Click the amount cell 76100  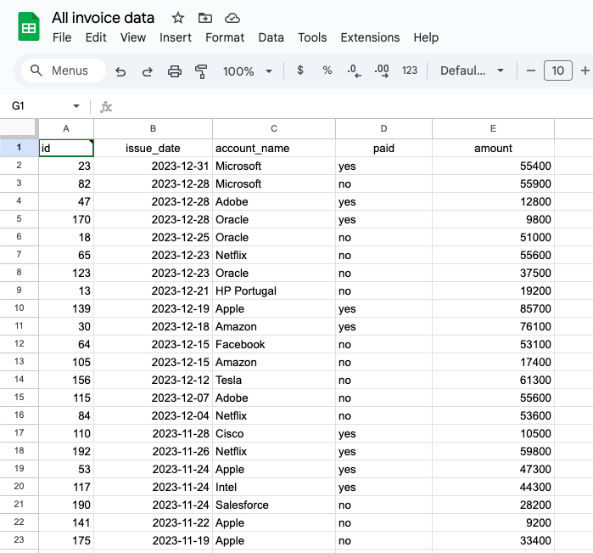pos(493,326)
